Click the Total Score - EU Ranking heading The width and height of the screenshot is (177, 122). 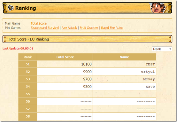click(x=28, y=39)
